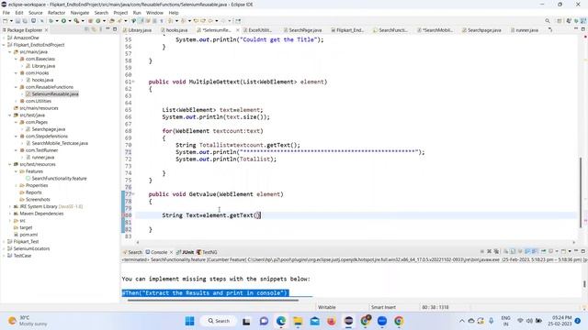Open Task View on taskbar

point(246,321)
